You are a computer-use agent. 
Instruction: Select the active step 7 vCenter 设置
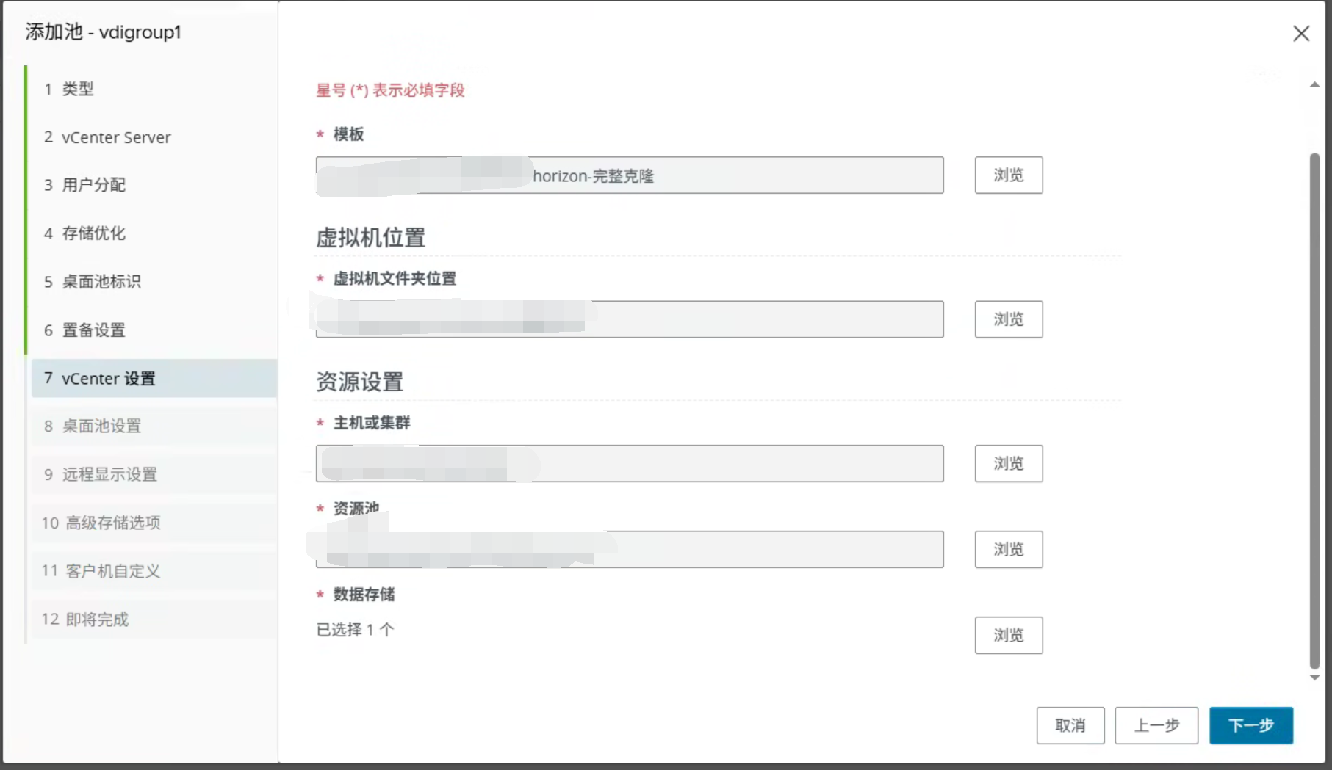(154, 378)
